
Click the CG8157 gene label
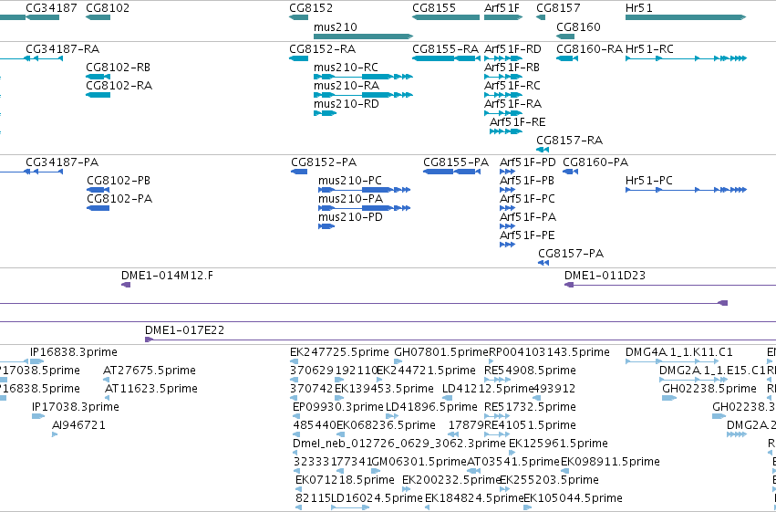click(x=558, y=8)
